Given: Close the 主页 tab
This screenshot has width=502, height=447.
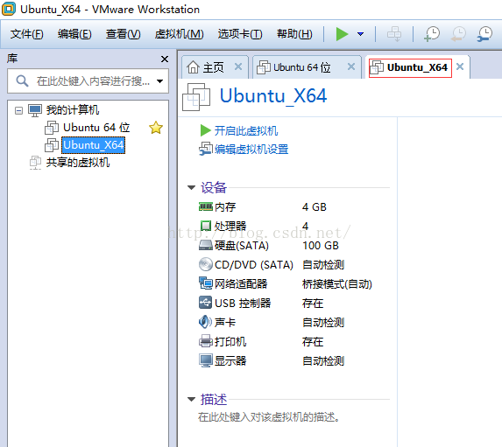Looking at the screenshot, I should coord(238,66).
